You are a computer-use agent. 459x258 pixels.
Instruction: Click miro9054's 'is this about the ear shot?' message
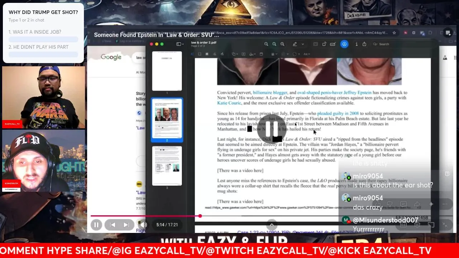(393, 185)
